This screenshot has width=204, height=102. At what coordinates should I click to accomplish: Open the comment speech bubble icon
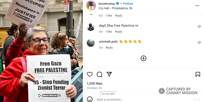(99, 74)
